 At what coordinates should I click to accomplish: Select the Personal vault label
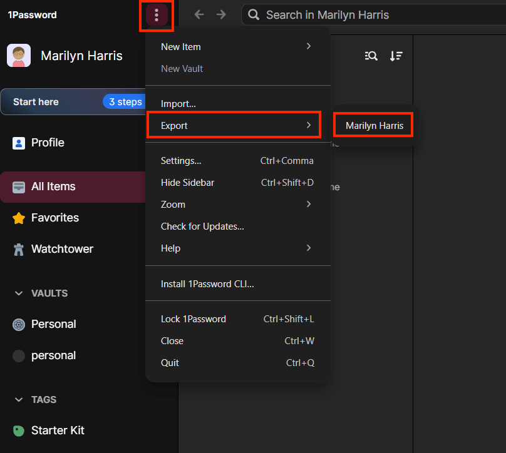tap(54, 324)
